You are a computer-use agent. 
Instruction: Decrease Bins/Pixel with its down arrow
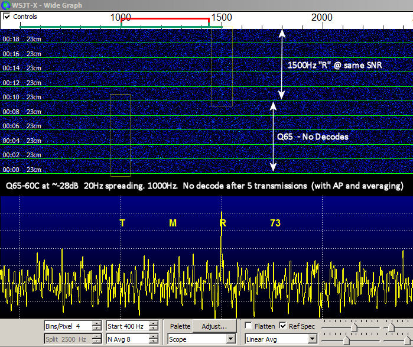click(97, 328)
